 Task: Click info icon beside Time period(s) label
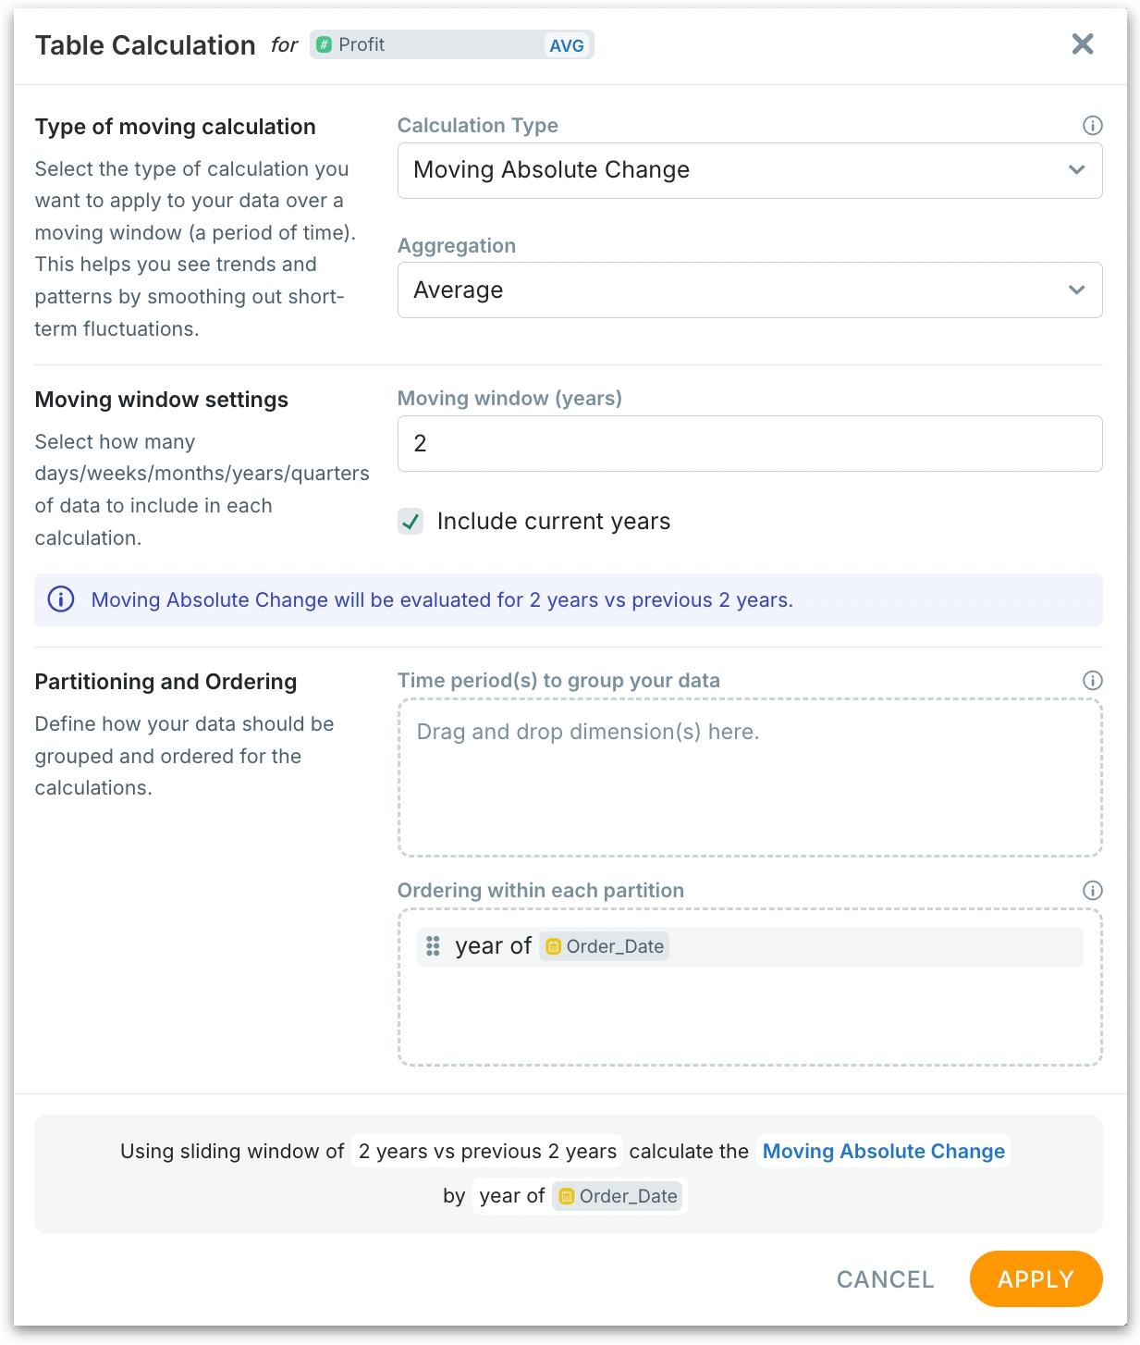[x=1092, y=681]
